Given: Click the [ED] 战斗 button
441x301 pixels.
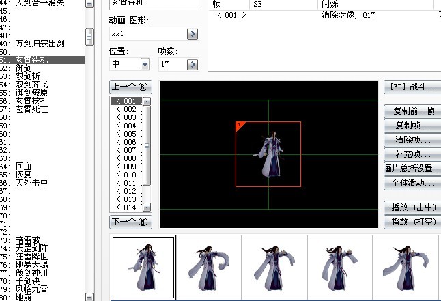Looking at the screenshot, I should pyautogui.click(x=412, y=87).
